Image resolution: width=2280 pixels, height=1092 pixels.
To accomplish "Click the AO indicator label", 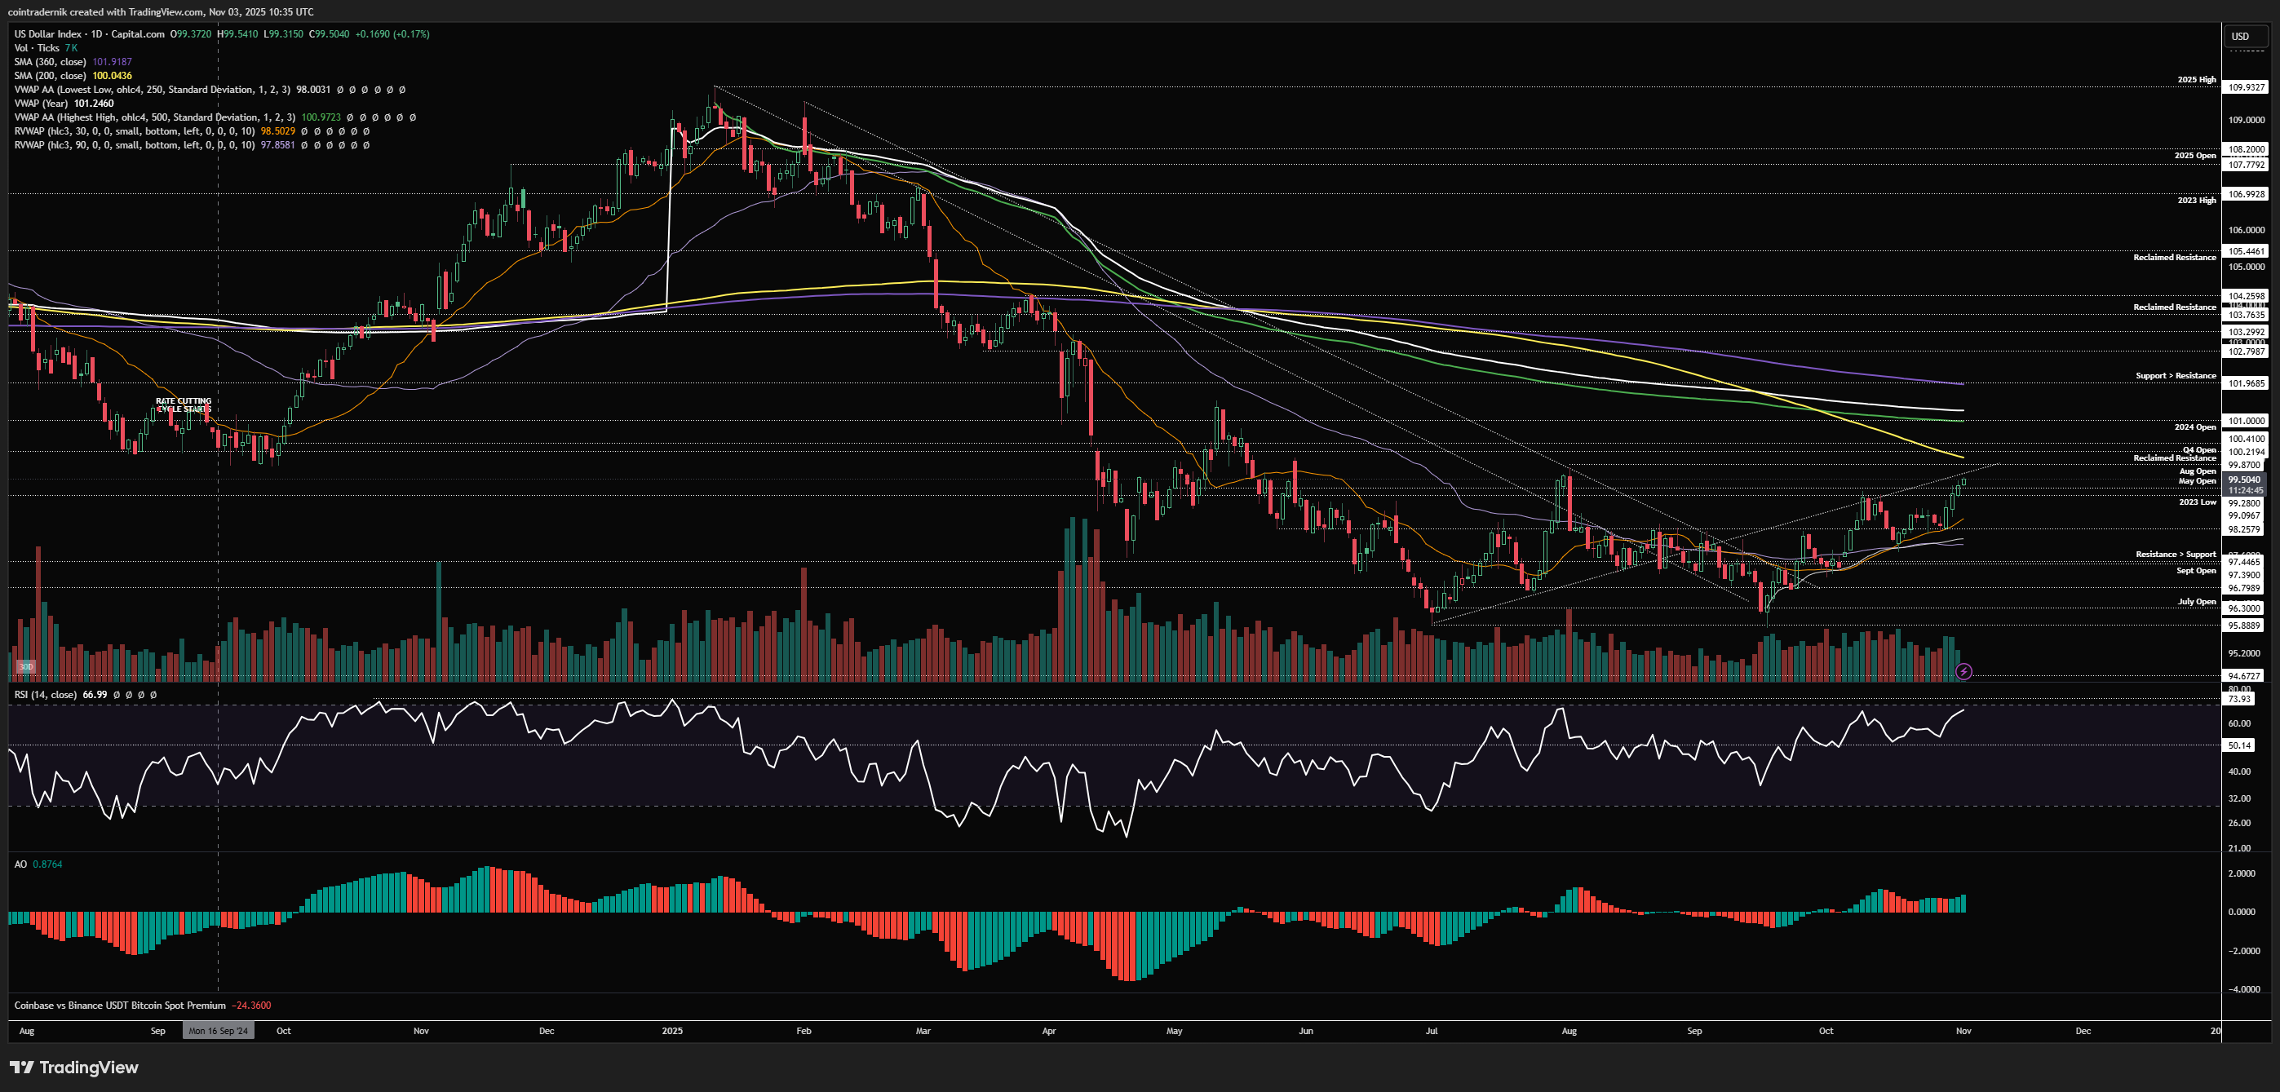I will tap(20, 864).
